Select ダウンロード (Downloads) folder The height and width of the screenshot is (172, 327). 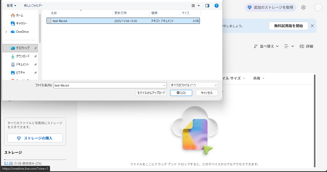coord(23,56)
